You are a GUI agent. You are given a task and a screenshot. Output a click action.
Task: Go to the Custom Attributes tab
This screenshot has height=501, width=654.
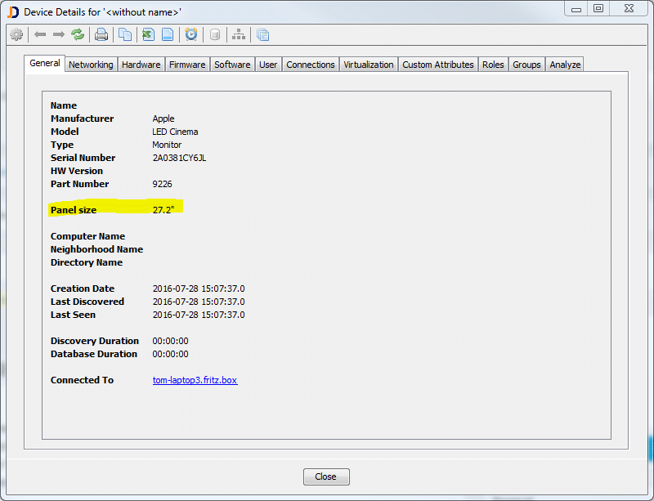(x=437, y=65)
